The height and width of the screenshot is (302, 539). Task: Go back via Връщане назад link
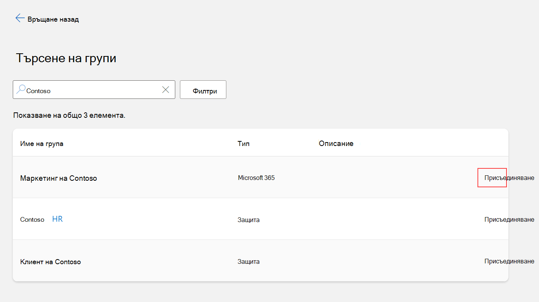53,19
